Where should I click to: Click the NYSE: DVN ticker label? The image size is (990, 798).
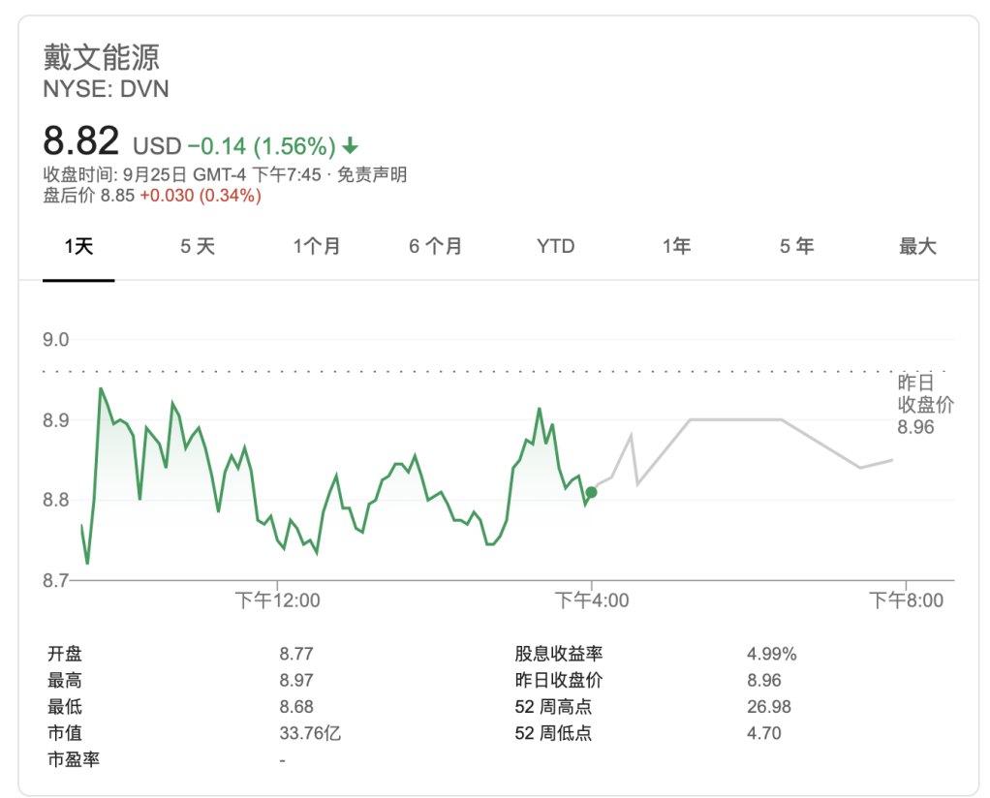click(x=106, y=89)
